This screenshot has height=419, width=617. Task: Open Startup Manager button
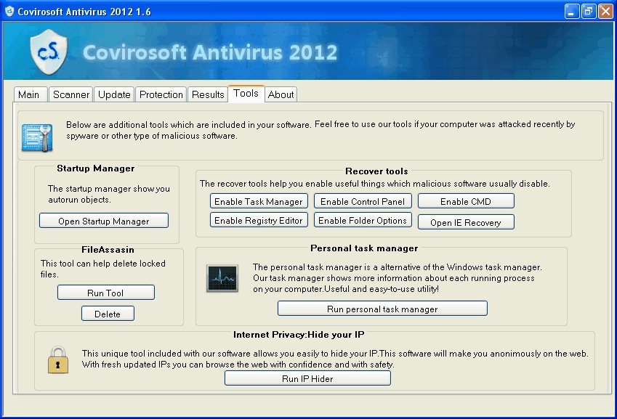104,221
